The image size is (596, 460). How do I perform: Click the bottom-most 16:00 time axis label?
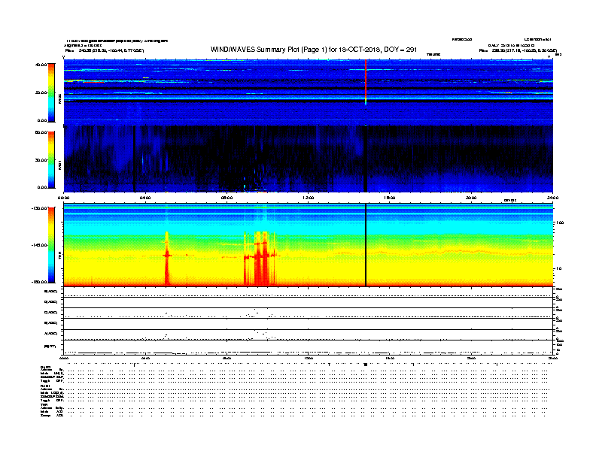(390, 359)
